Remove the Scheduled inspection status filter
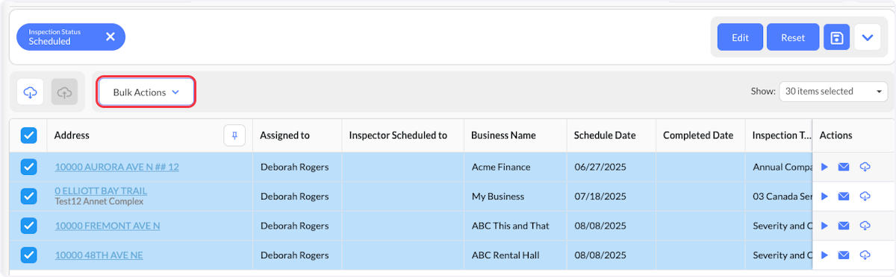The width and height of the screenshot is (896, 277). pyautogui.click(x=111, y=36)
